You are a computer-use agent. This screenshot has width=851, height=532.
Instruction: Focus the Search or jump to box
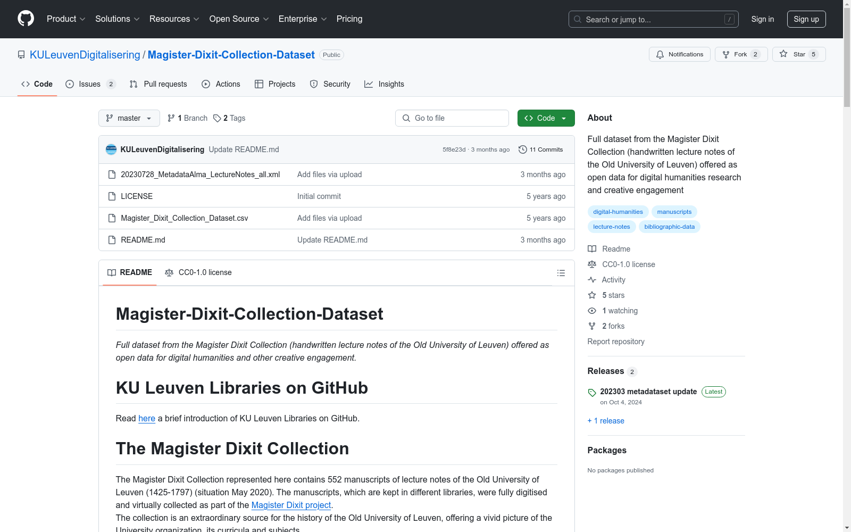click(x=654, y=19)
